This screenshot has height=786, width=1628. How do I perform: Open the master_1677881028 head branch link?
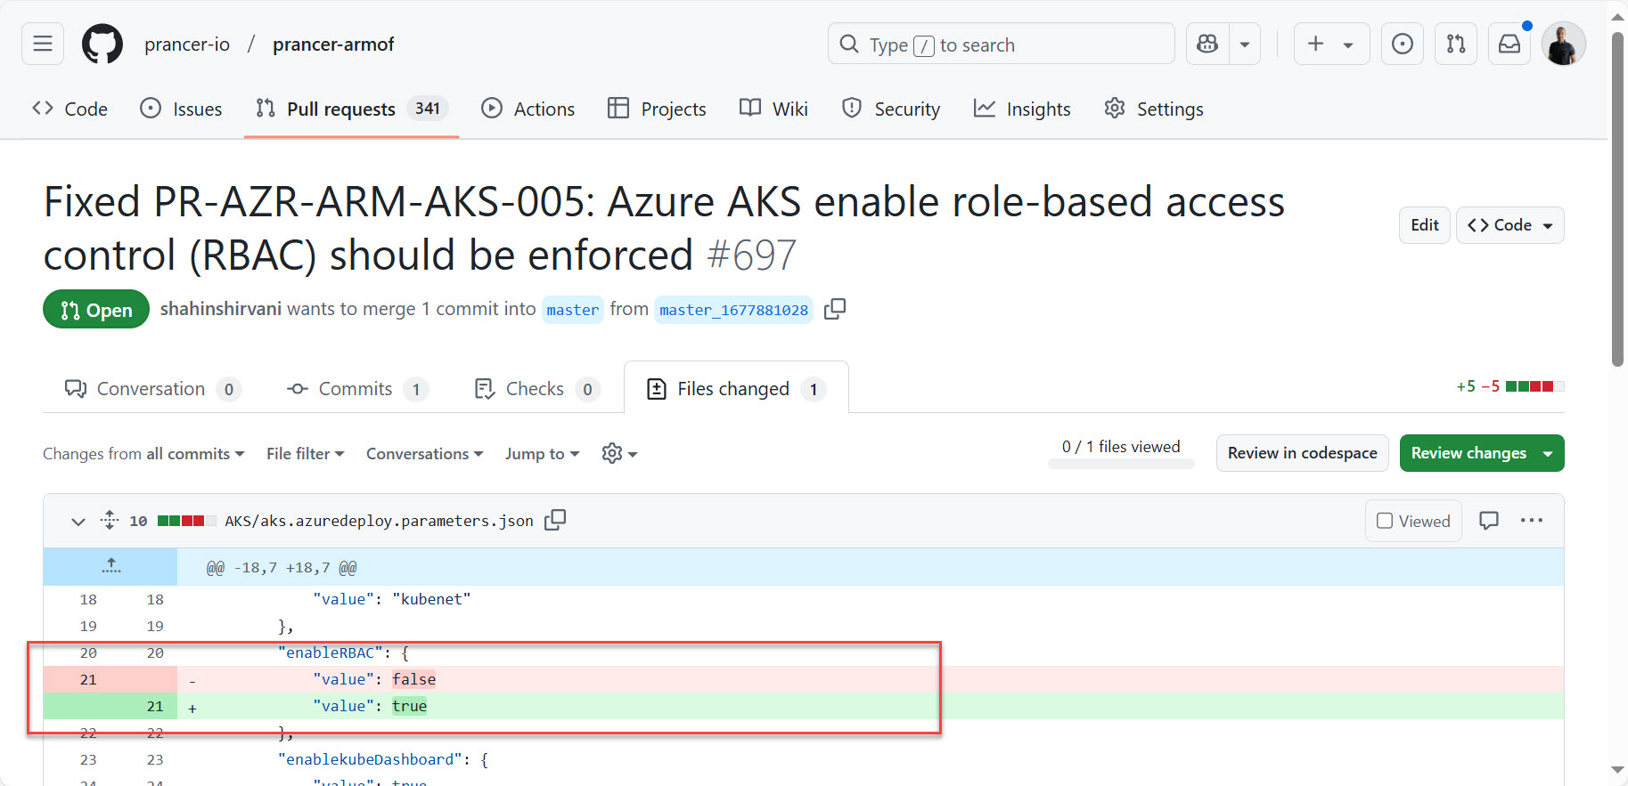733,310
